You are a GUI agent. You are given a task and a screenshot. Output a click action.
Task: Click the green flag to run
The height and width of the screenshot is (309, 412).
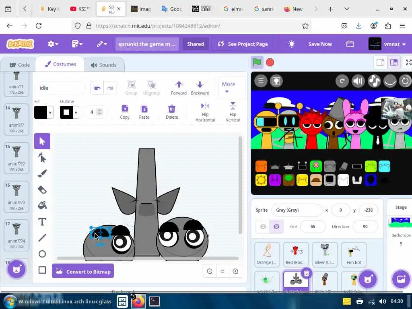pyautogui.click(x=257, y=62)
